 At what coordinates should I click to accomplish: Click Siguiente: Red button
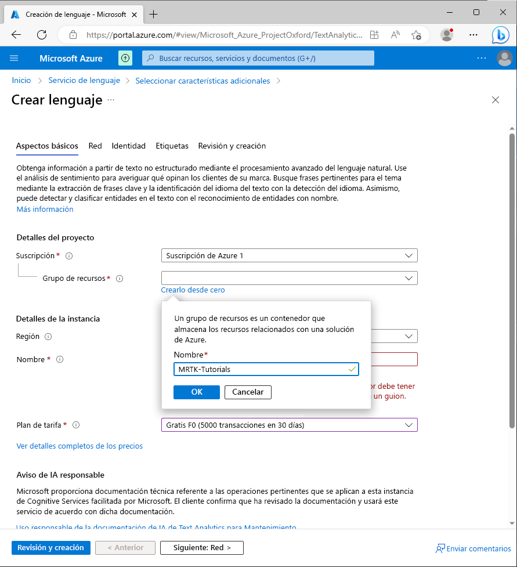[202, 548]
